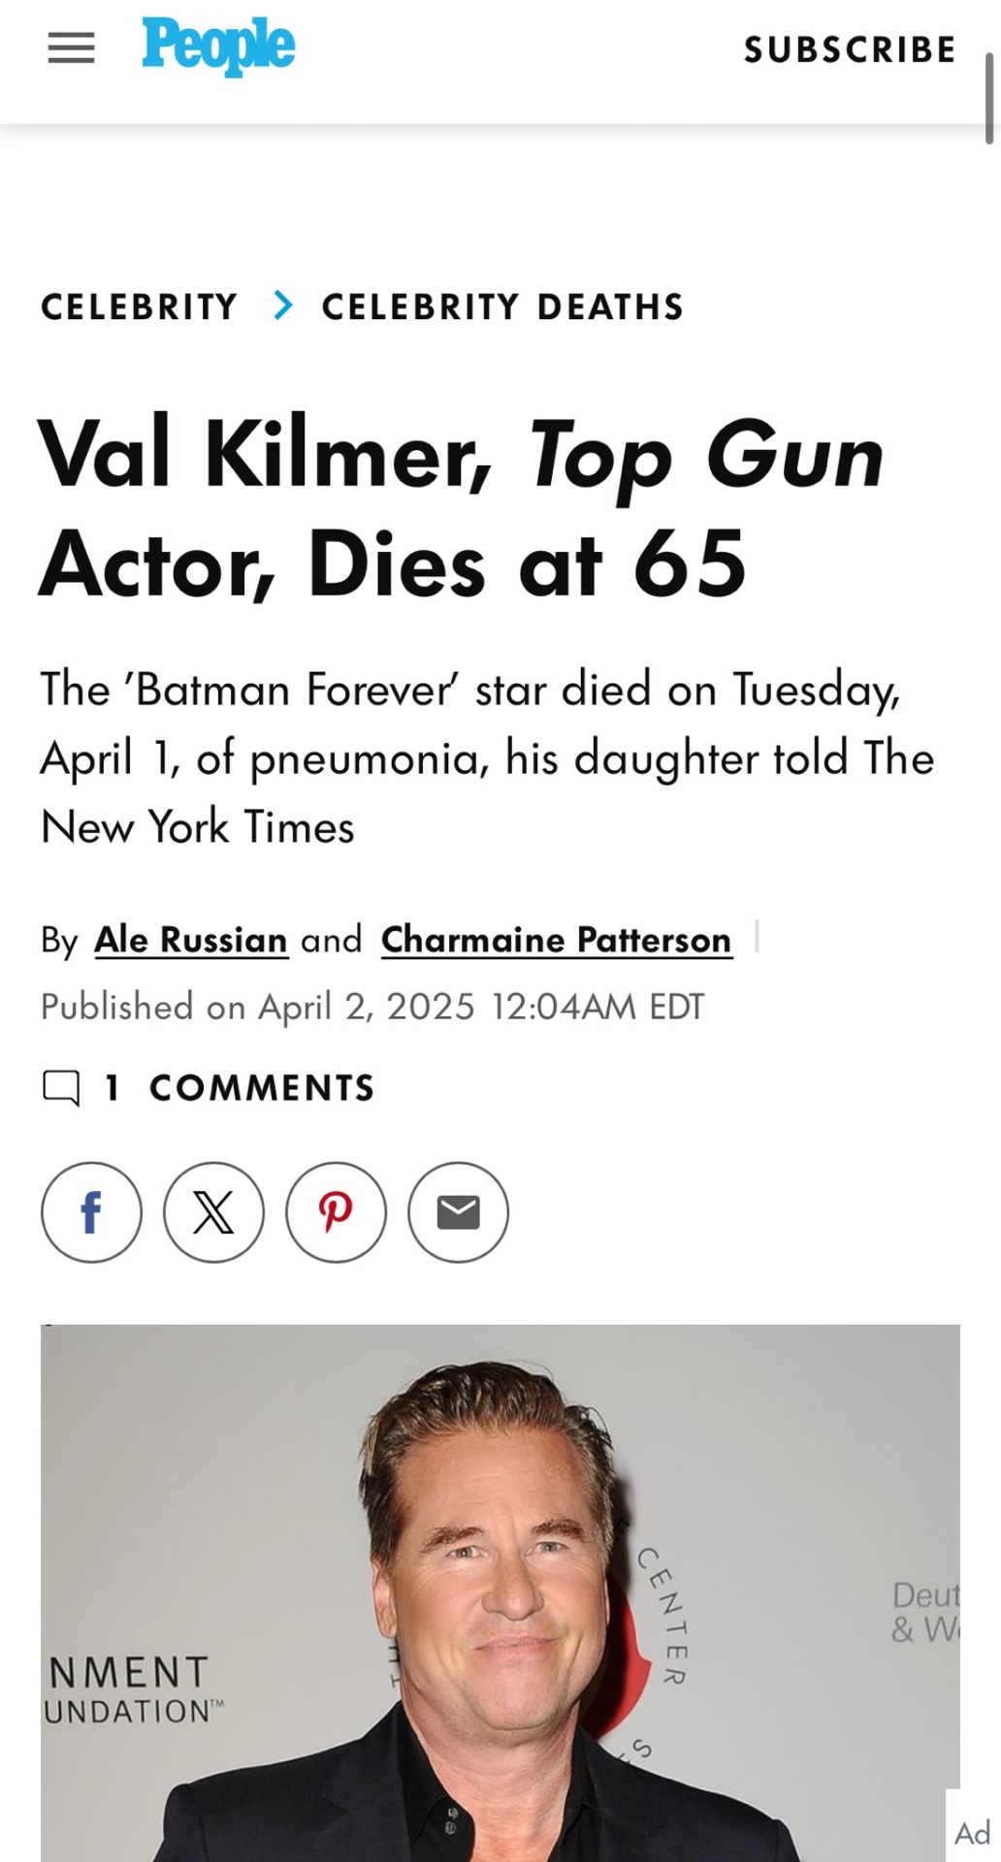Open author Ale Russian's profile
Screen dimensions: 1001x1862
pos(191,940)
